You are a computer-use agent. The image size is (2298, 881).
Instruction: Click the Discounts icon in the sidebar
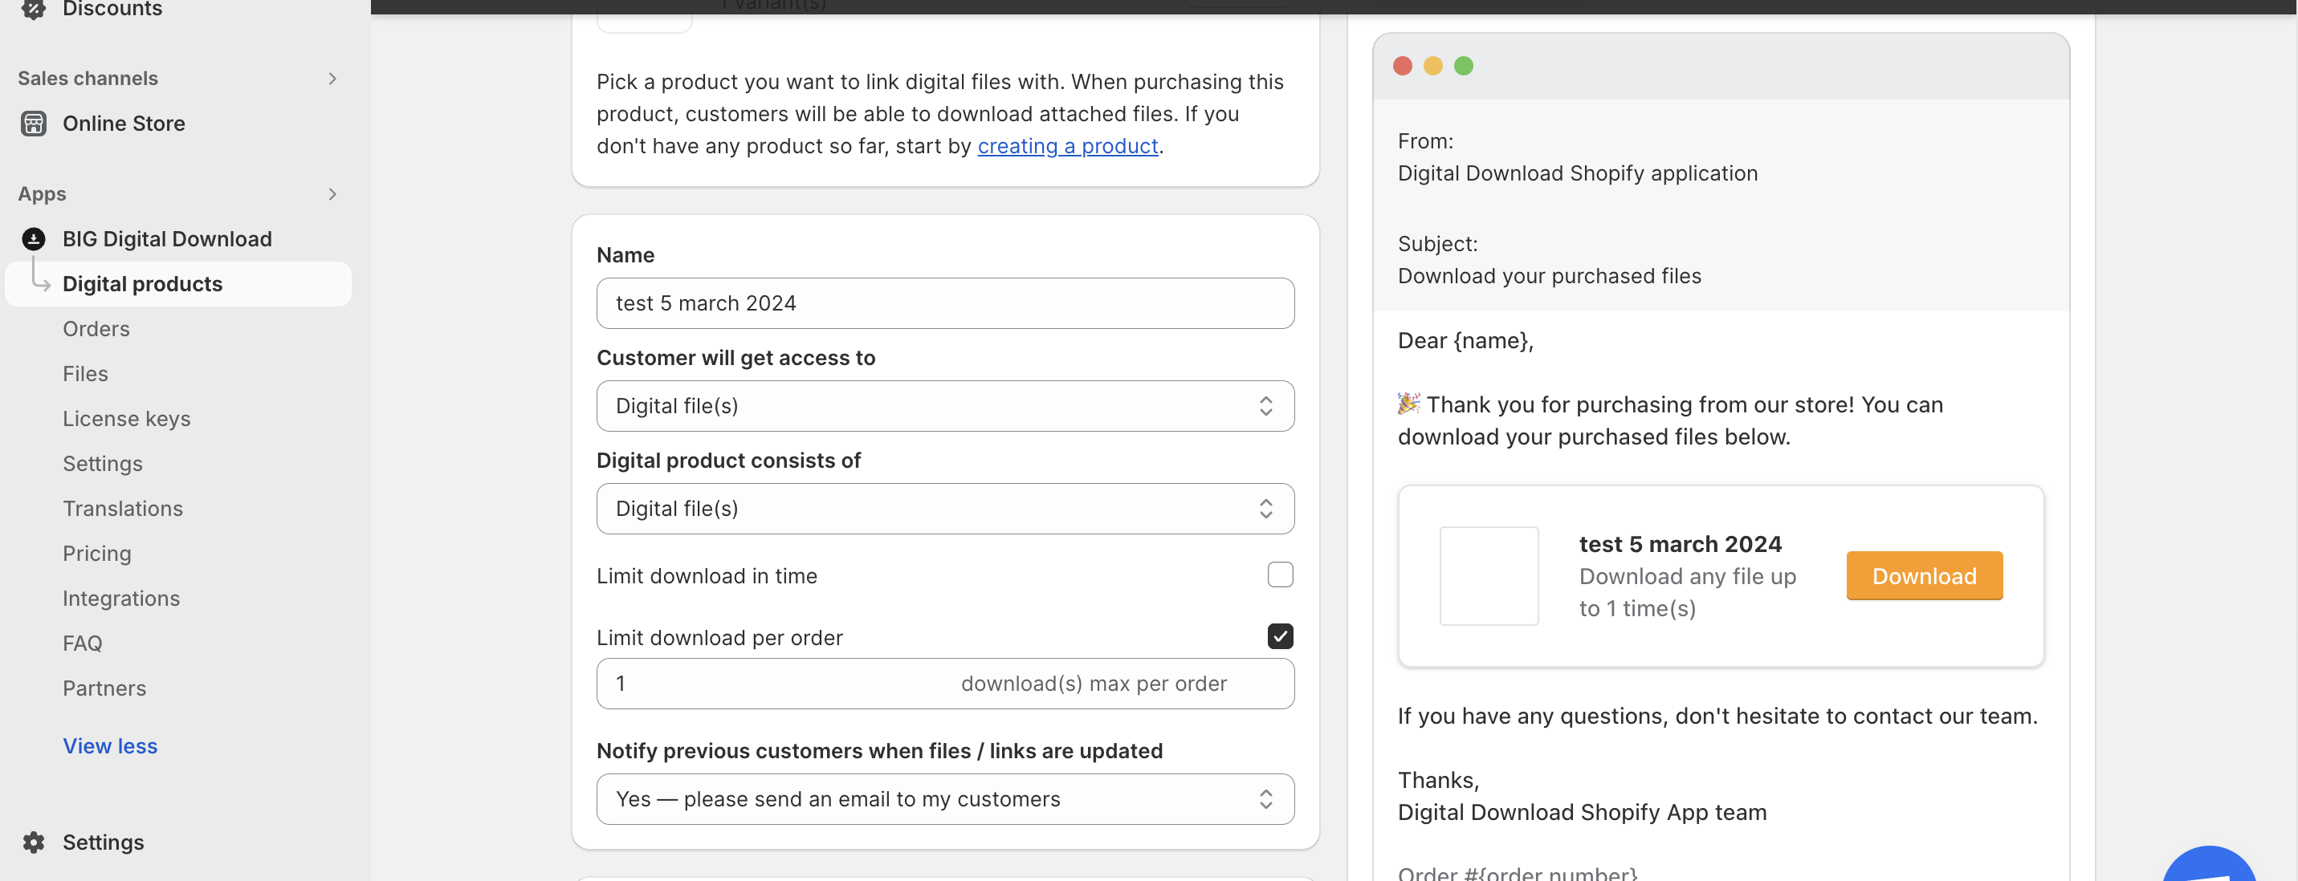(x=34, y=9)
